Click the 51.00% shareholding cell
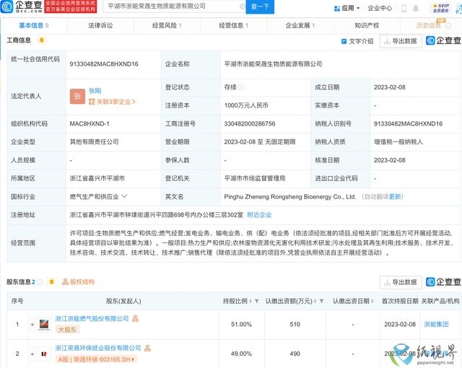Screen dimensions: 462x368 (241, 325)
